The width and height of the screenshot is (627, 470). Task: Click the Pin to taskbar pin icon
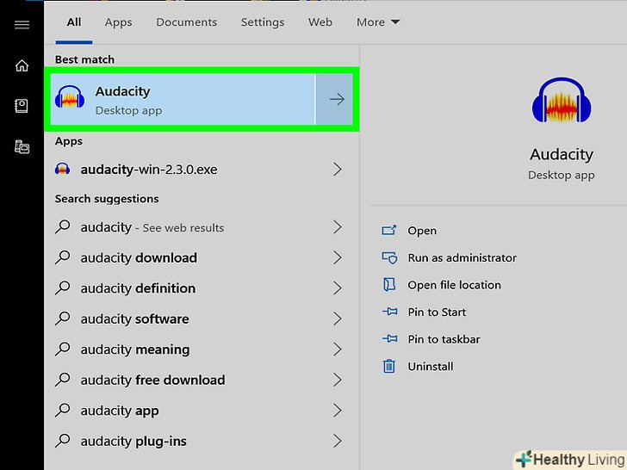389,339
